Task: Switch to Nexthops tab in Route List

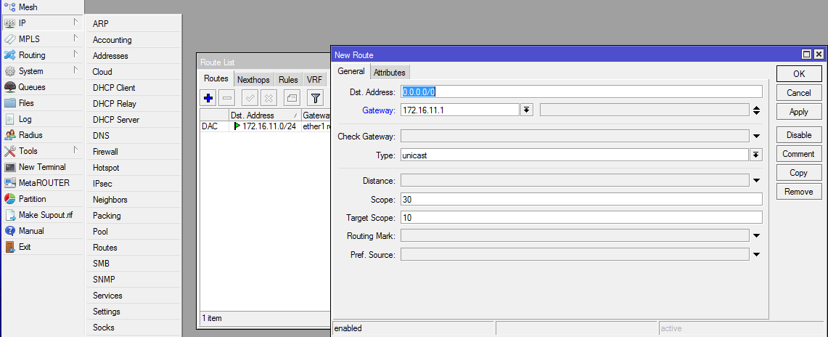Action: coord(253,80)
